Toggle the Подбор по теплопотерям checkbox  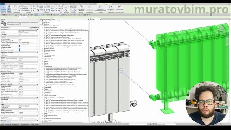[19, 49]
